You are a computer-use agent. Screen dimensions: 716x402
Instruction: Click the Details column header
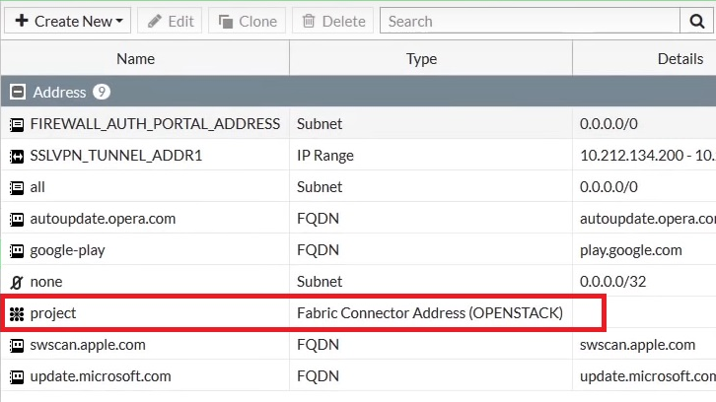pos(680,59)
